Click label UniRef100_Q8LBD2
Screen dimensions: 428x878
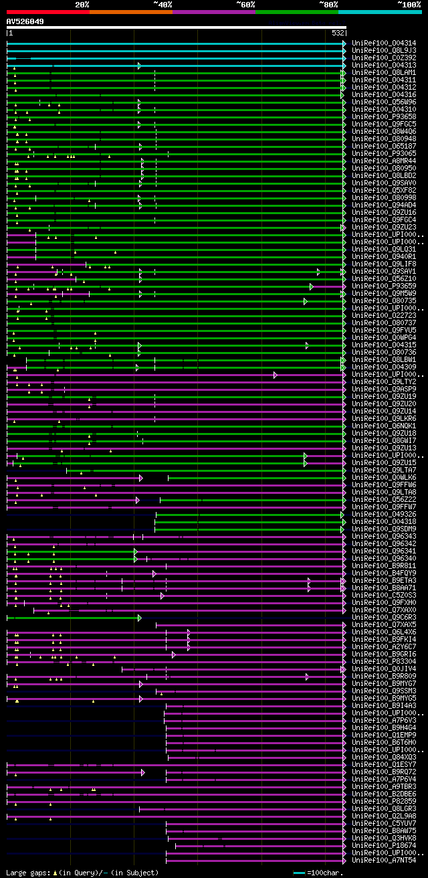384,176
